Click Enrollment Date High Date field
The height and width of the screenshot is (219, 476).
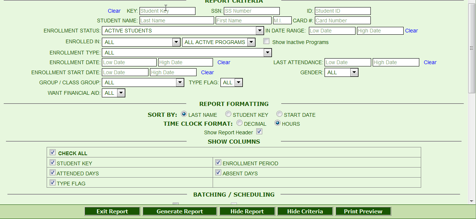(x=186, y=62)
